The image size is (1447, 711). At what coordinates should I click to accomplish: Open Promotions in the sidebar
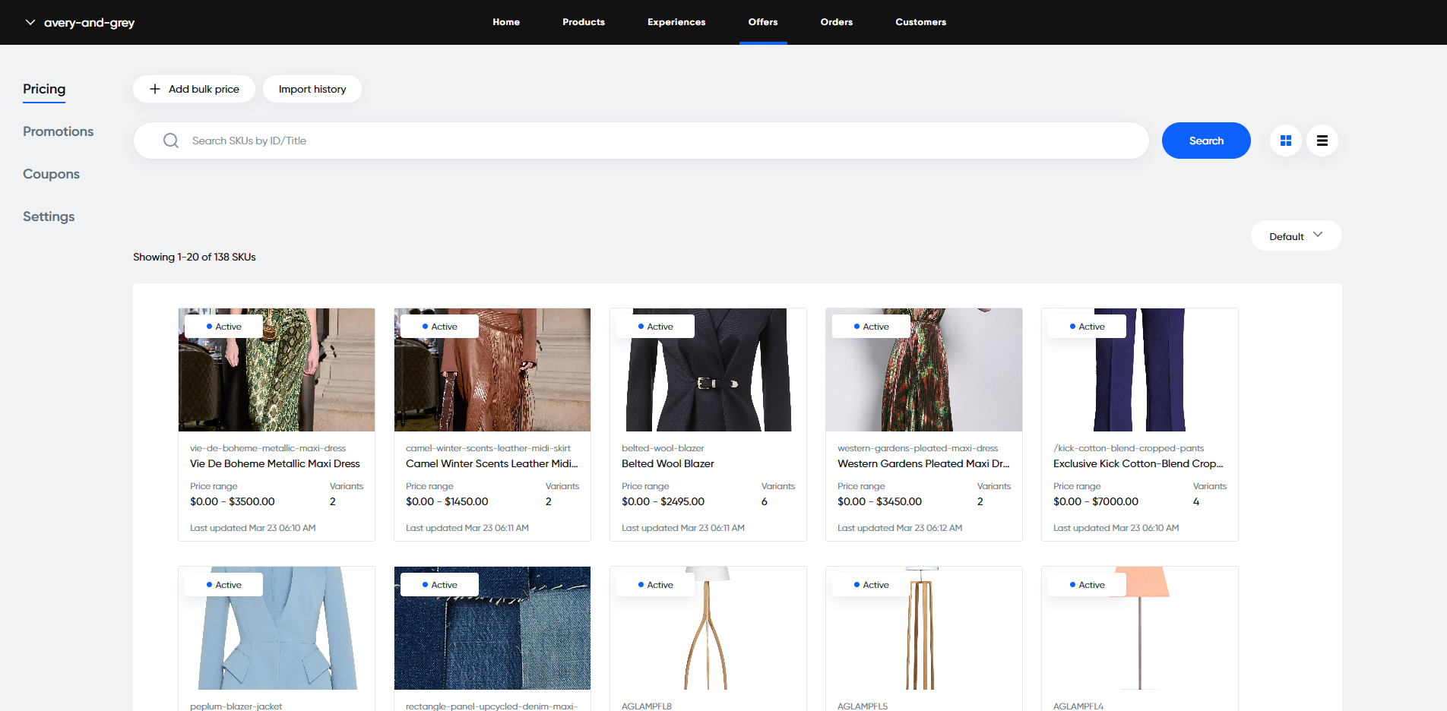pyautogui.click(x=58, y=131)
